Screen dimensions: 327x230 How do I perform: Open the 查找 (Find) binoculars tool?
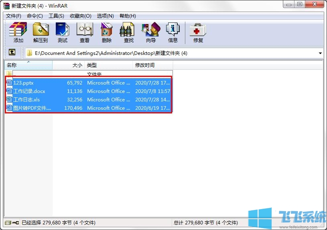tap(128, 32)
